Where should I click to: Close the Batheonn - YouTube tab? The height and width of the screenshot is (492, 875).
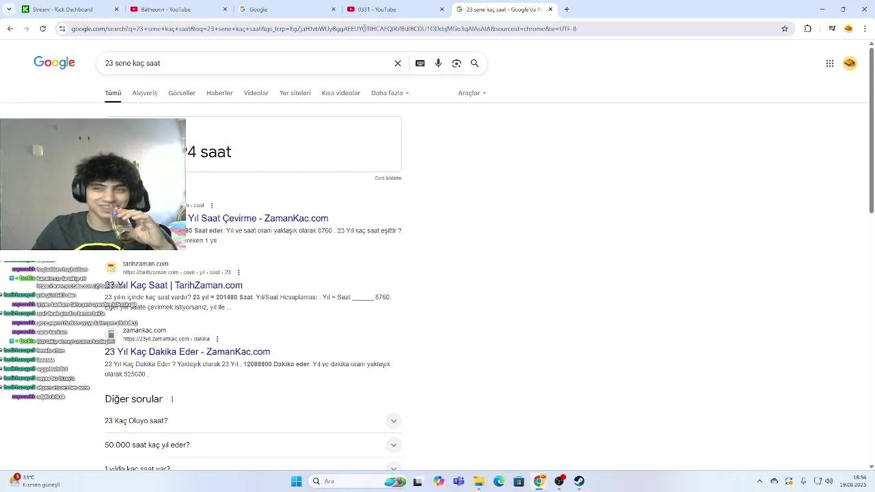(x=224, y=10)
